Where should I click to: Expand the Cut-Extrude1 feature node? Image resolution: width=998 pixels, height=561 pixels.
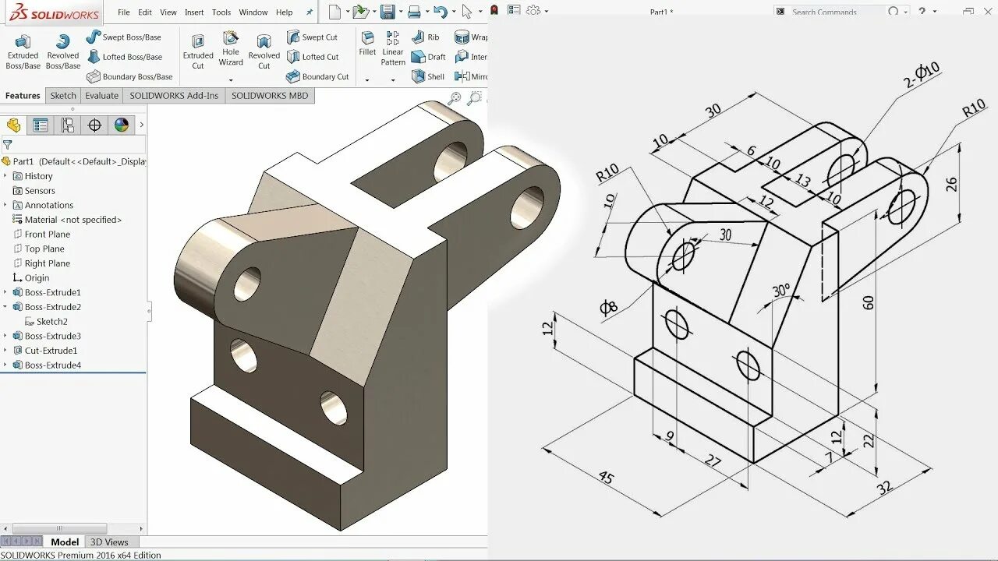pos(5,351)
